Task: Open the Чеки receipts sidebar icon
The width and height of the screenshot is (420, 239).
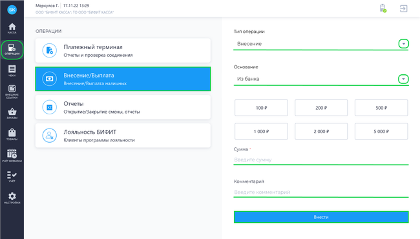Action: [x=12, y=71]
